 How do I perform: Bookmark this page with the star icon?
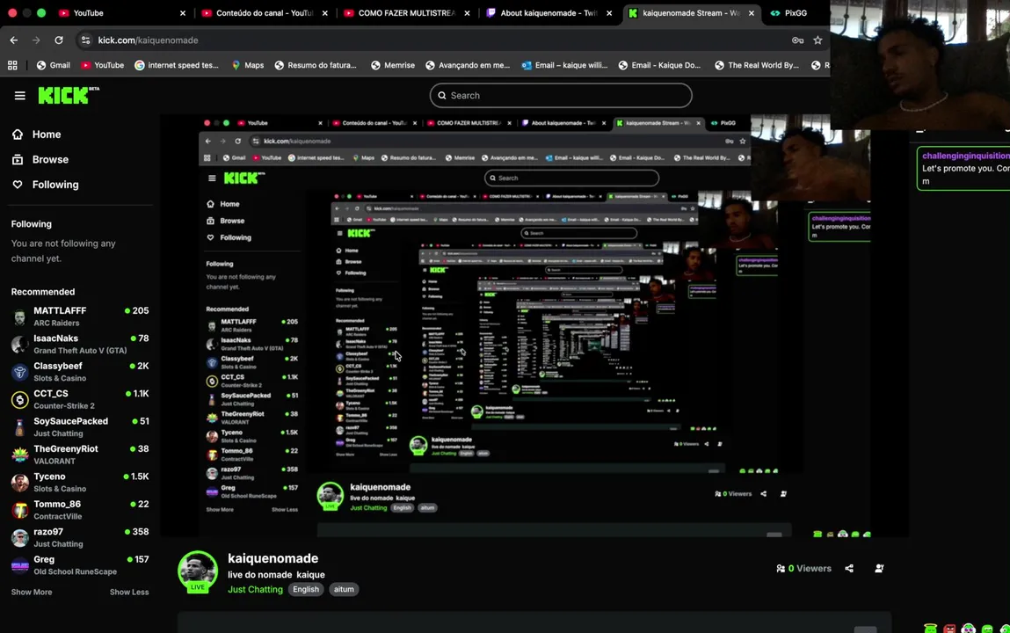tap(817, 40)
